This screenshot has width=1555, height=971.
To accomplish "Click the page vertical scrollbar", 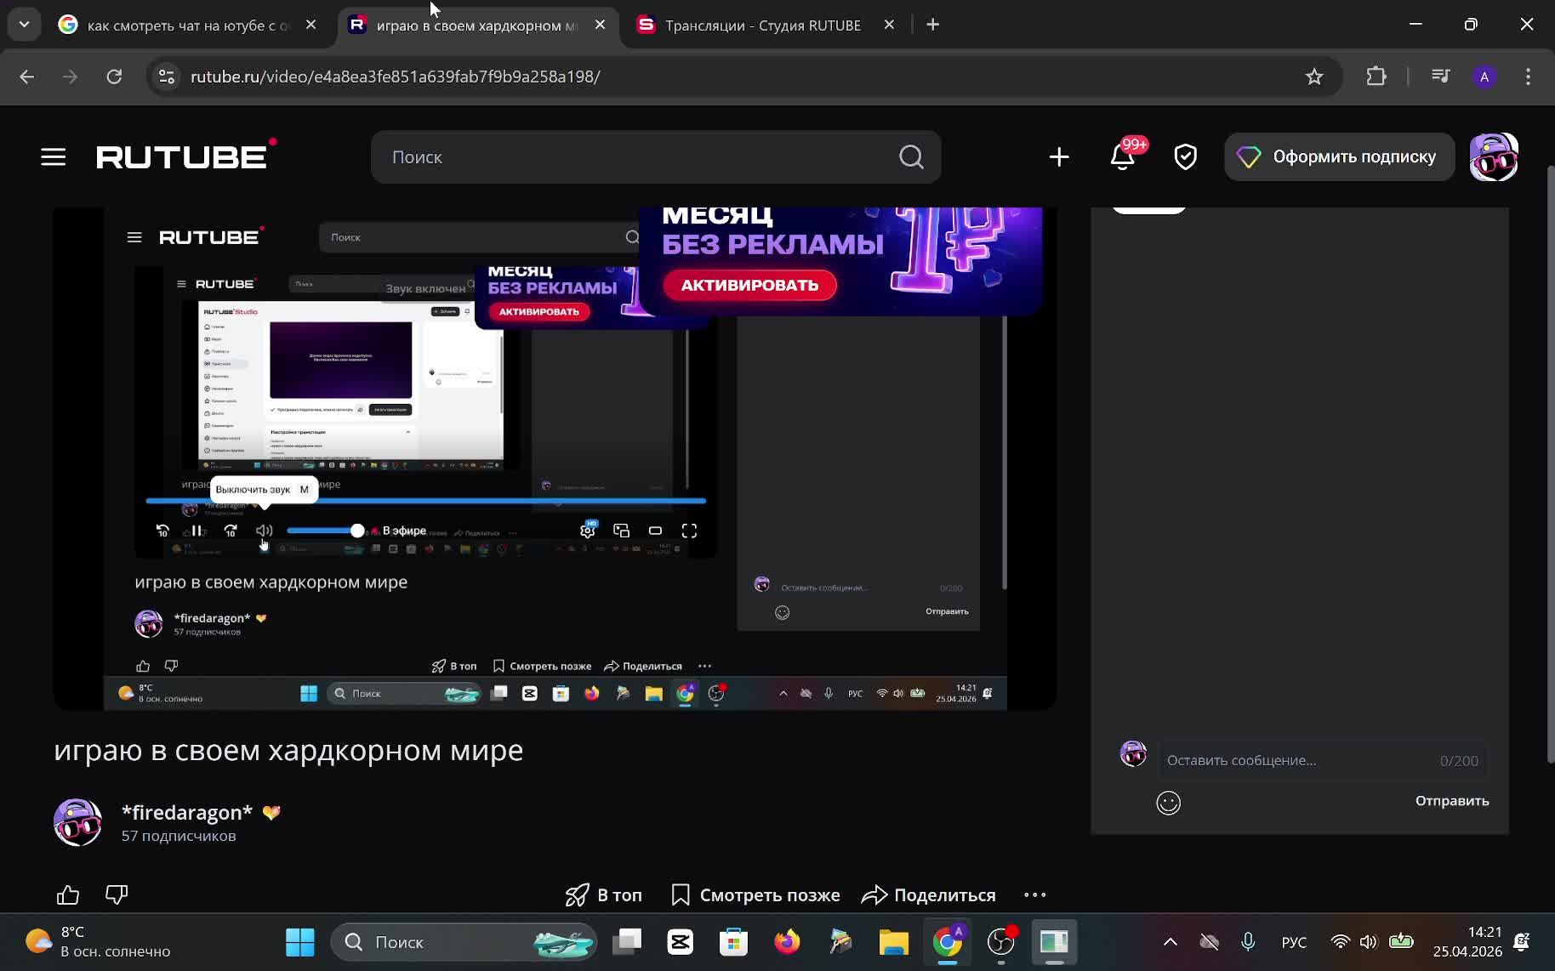I will [x=1549, y=464].
